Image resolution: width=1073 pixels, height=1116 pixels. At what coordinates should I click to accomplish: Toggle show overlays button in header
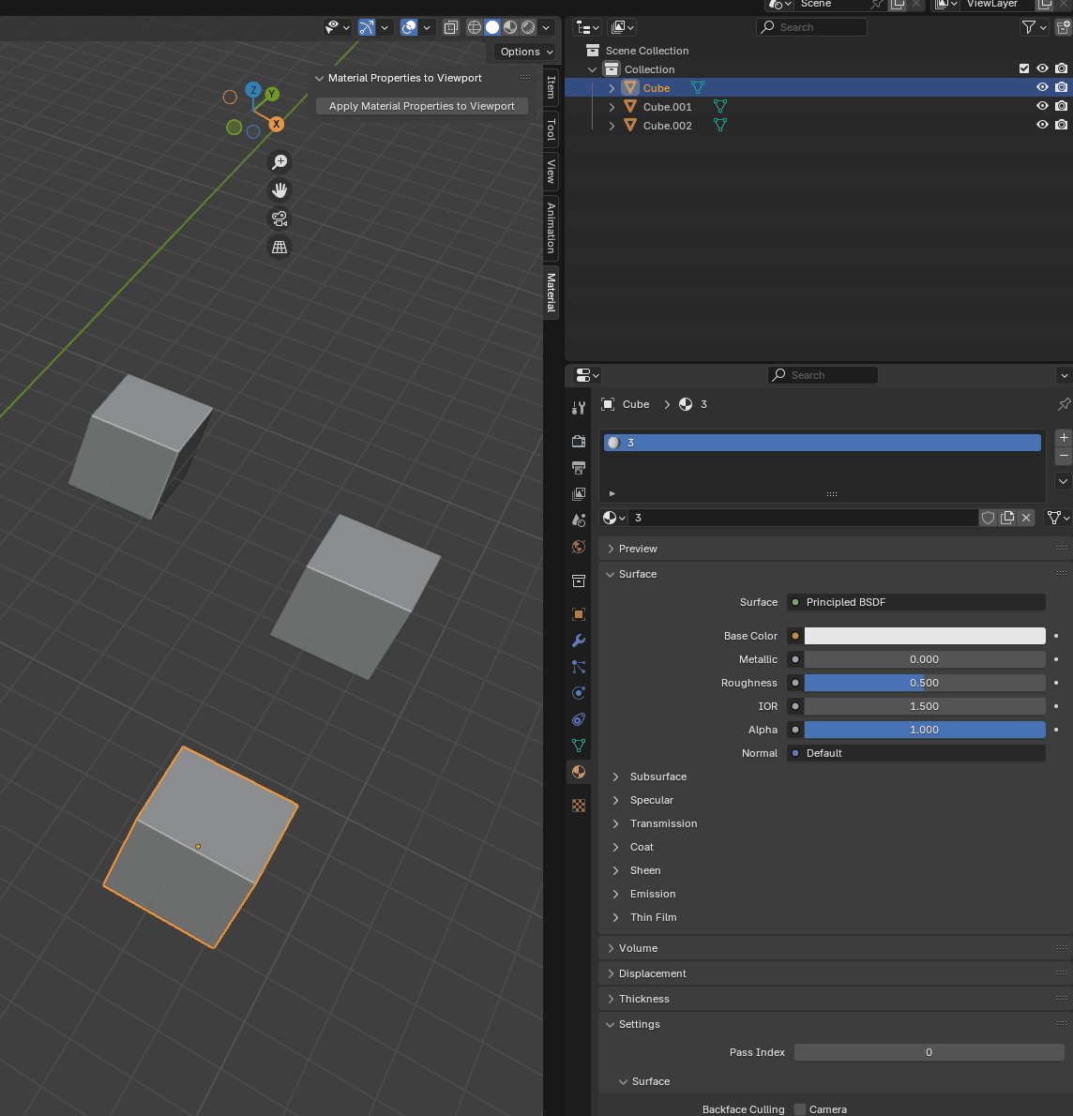(x=409, y=28)
